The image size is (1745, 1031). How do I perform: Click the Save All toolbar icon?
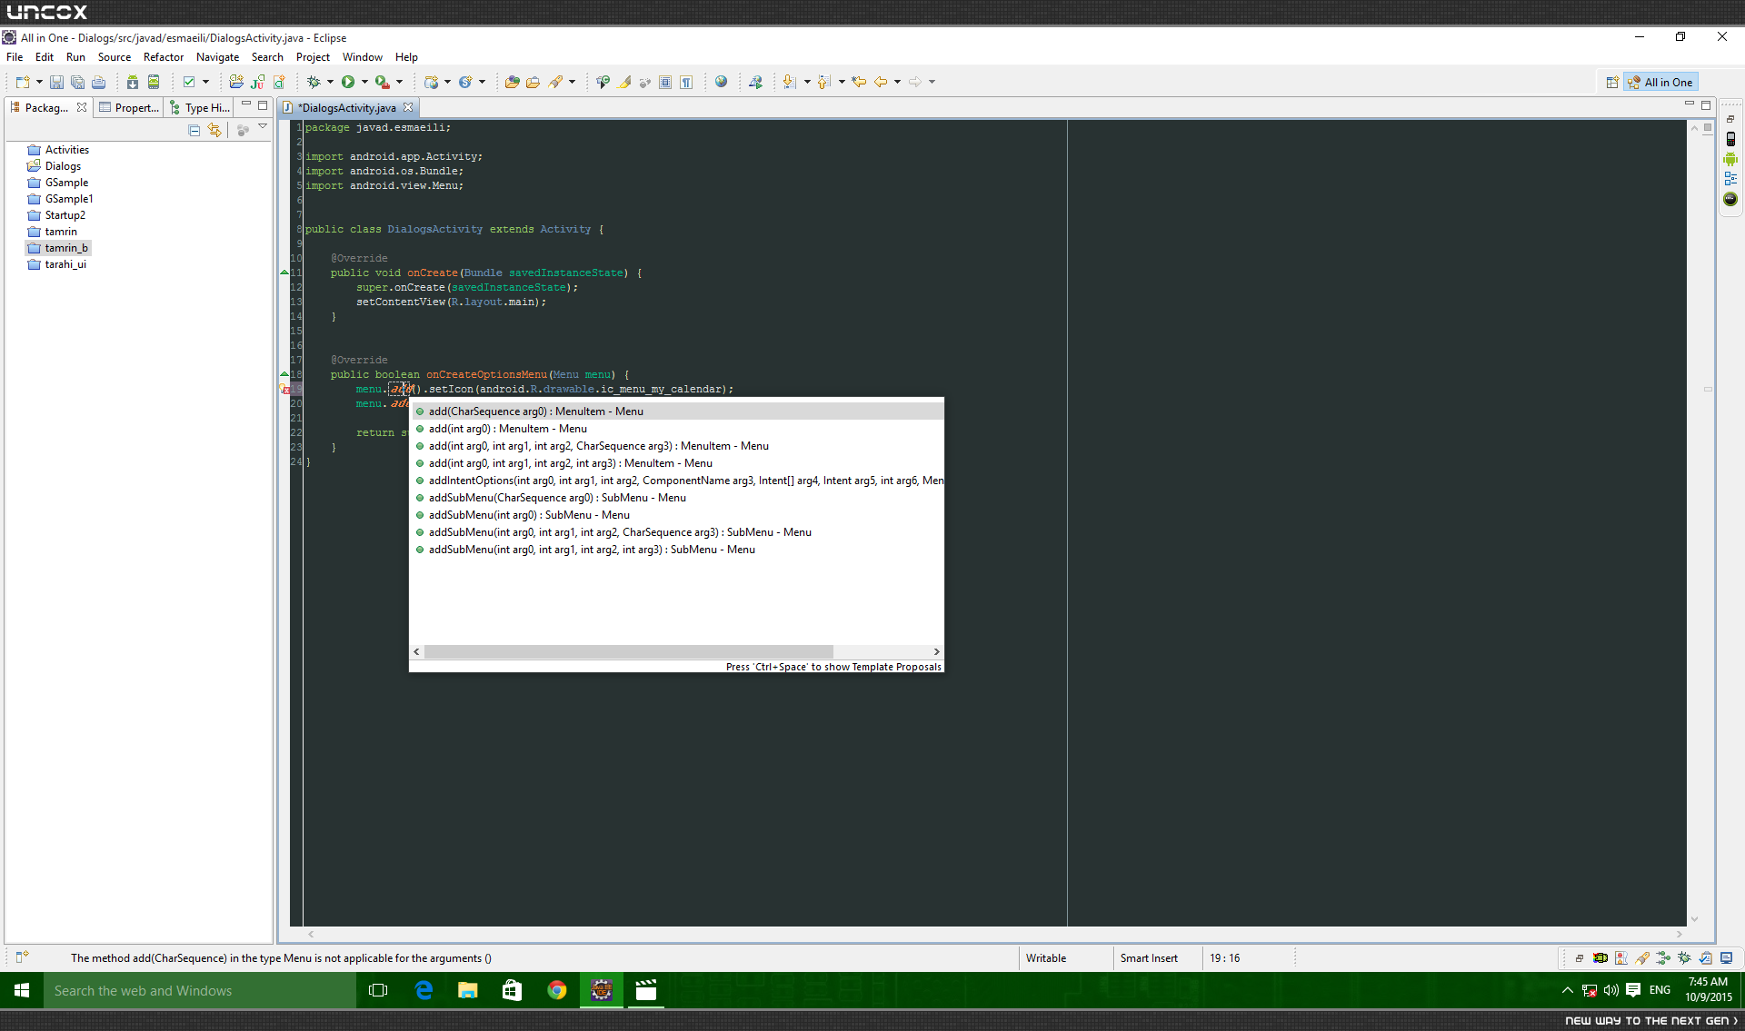pos(77,82)
